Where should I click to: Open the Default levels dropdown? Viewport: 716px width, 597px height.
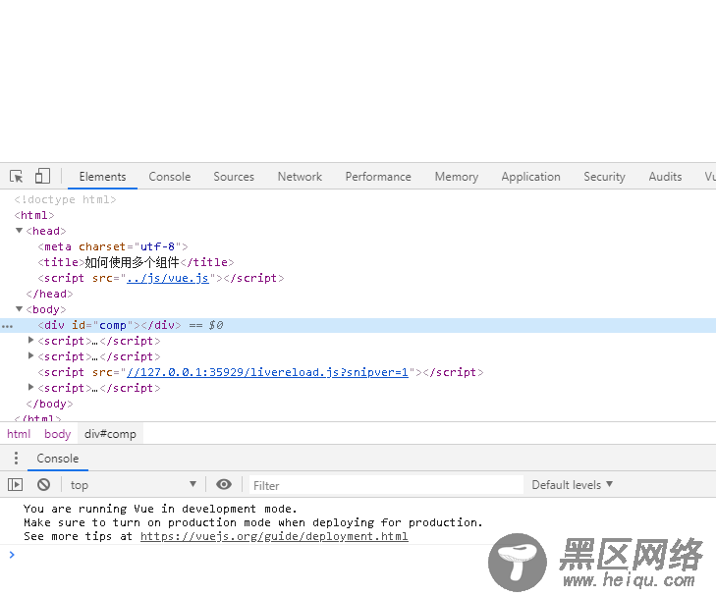[573, 485]
